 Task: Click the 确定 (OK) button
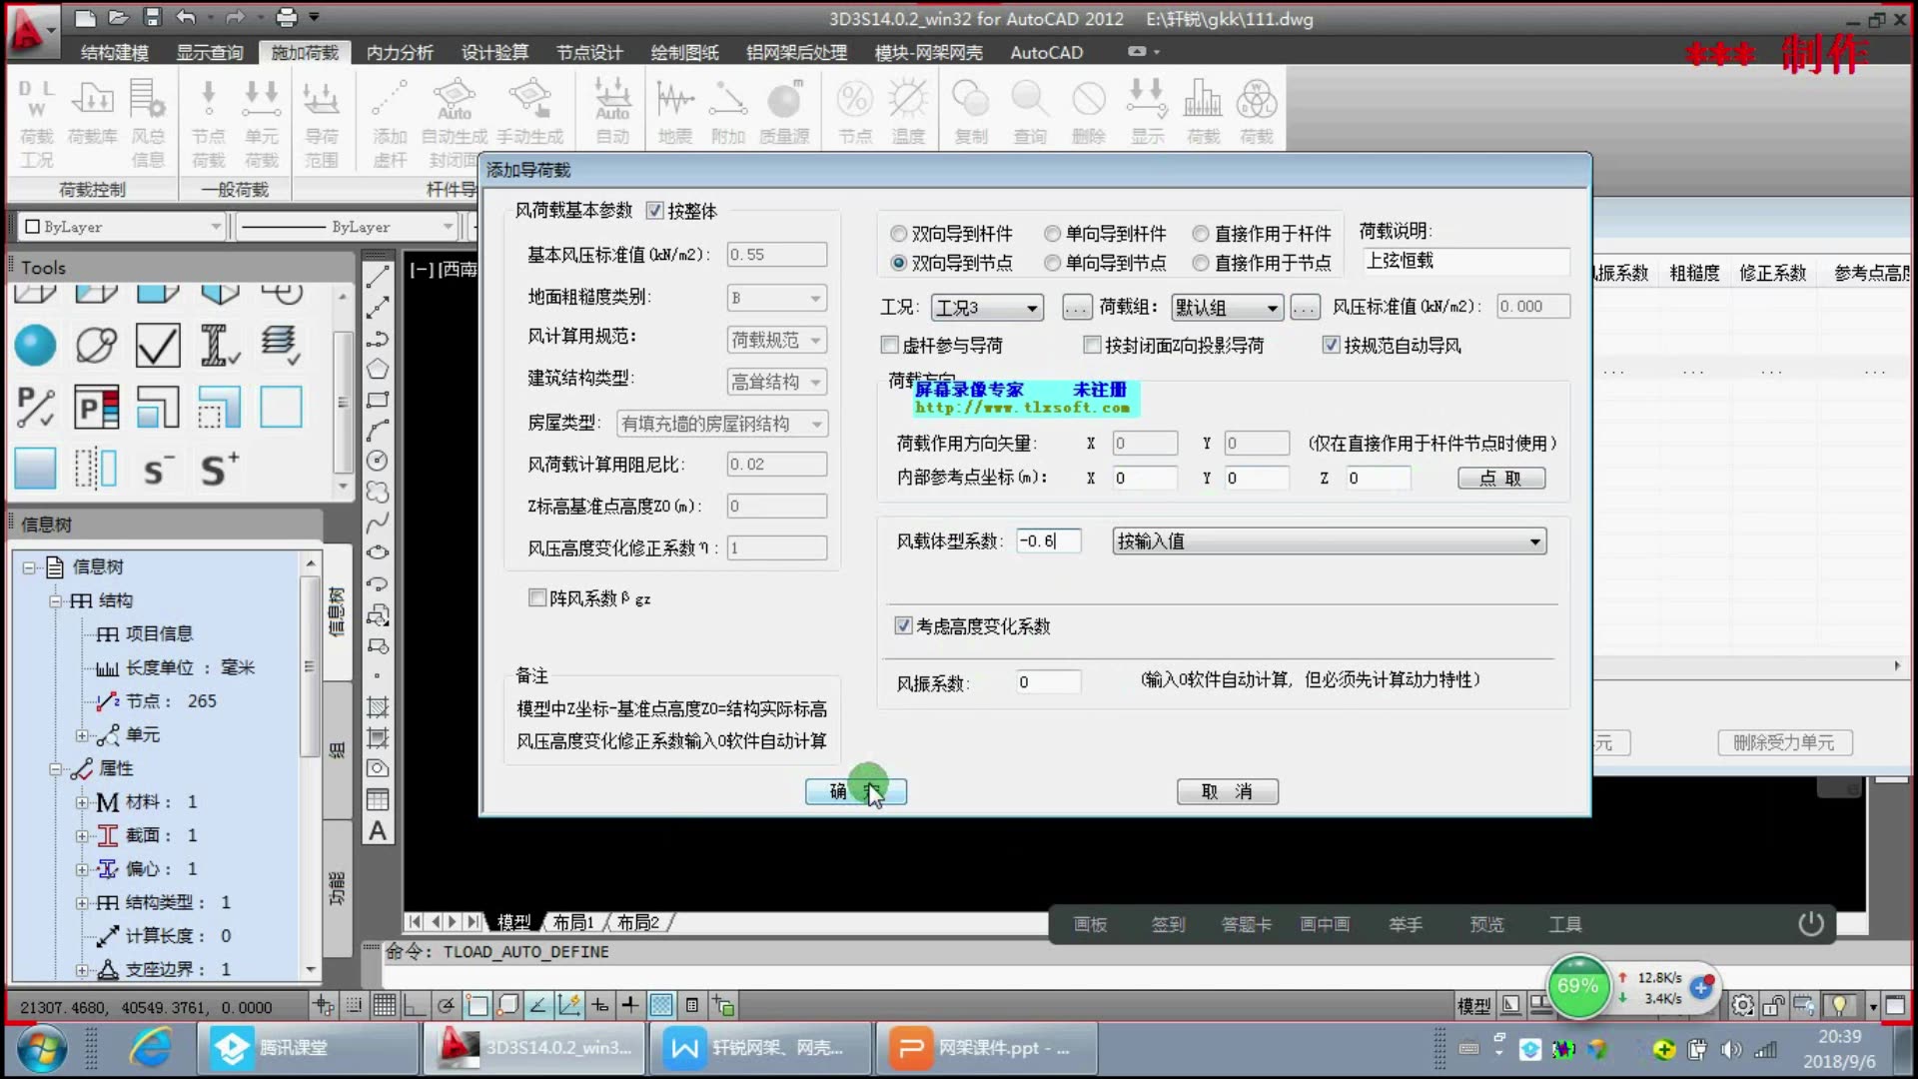855,790
